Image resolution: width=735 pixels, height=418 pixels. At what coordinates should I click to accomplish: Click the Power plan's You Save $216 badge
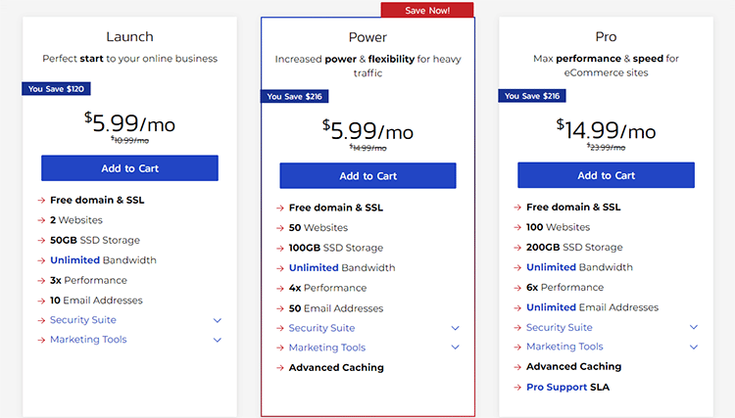pos(294,96)
